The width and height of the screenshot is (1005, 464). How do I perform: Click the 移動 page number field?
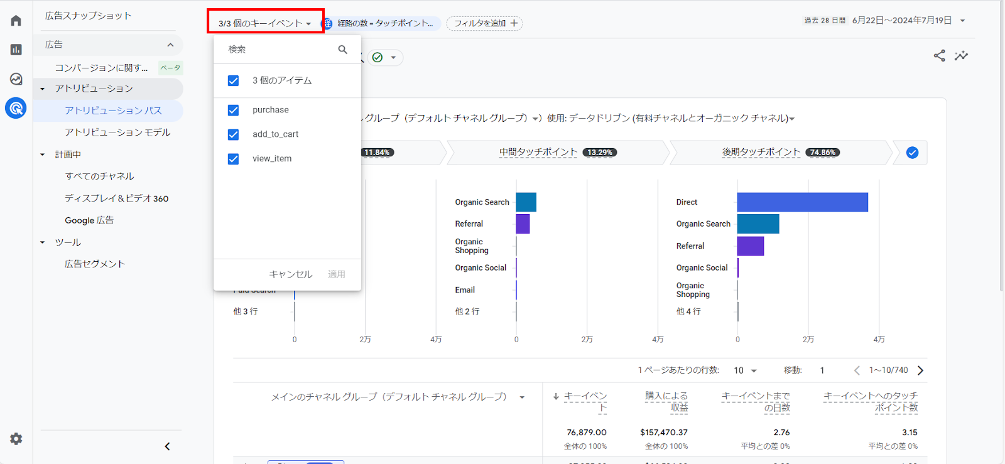[822, 370]
